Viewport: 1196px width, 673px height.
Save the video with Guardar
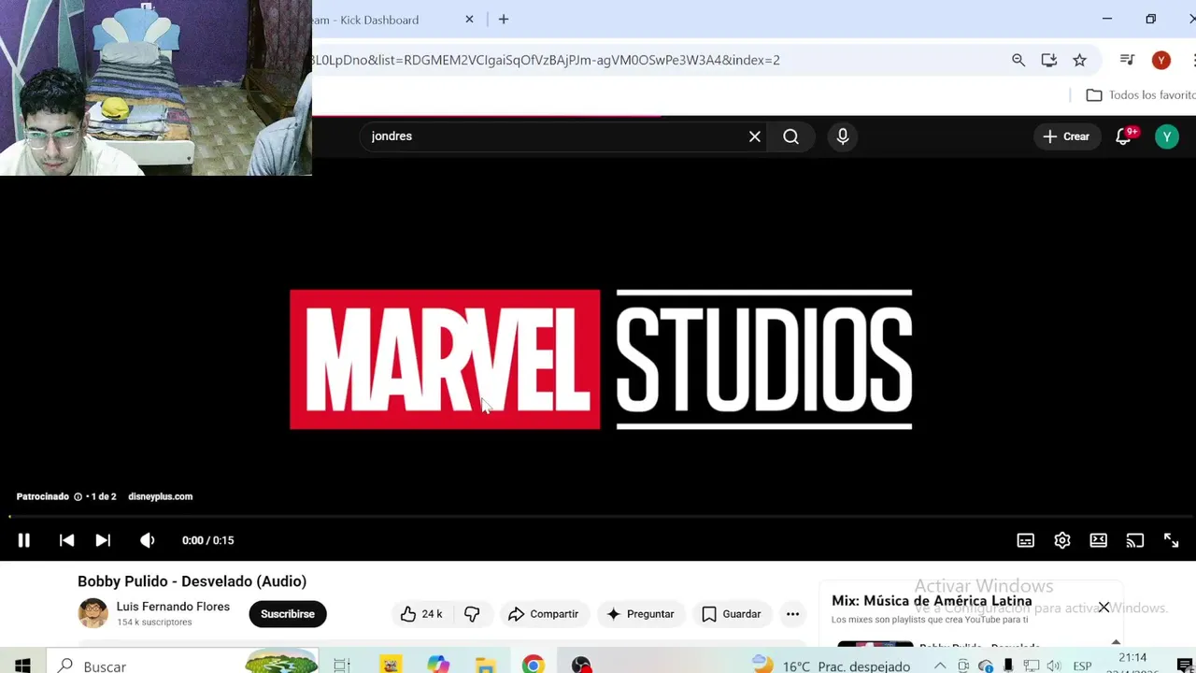pos(732,614)
